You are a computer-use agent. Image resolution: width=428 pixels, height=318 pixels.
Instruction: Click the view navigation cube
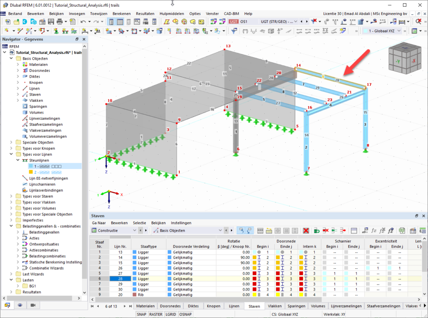405,59
